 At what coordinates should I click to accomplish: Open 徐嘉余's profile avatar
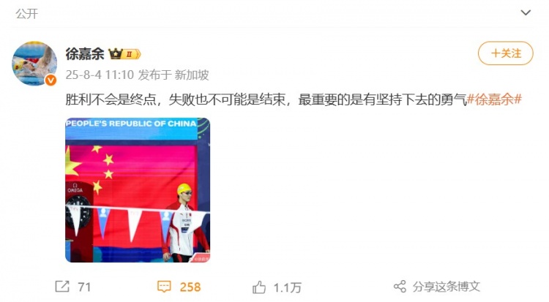(x=34, y=64)
